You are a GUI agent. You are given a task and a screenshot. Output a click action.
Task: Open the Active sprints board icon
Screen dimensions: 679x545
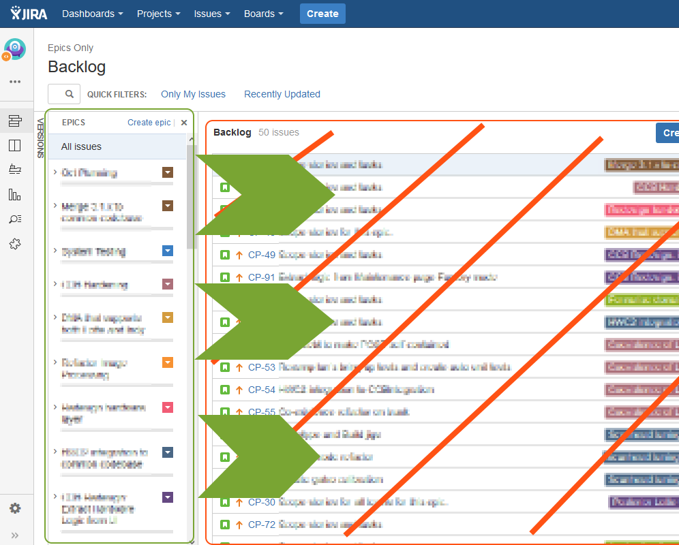click(x=15, y=146)
